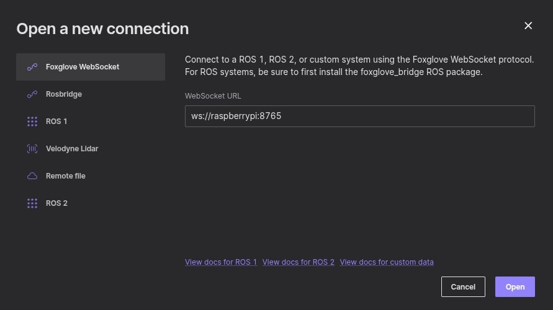This screenshot has width=553, height=310.
Task: Click the WebSocket URL field label
Action: pos(213,96)
